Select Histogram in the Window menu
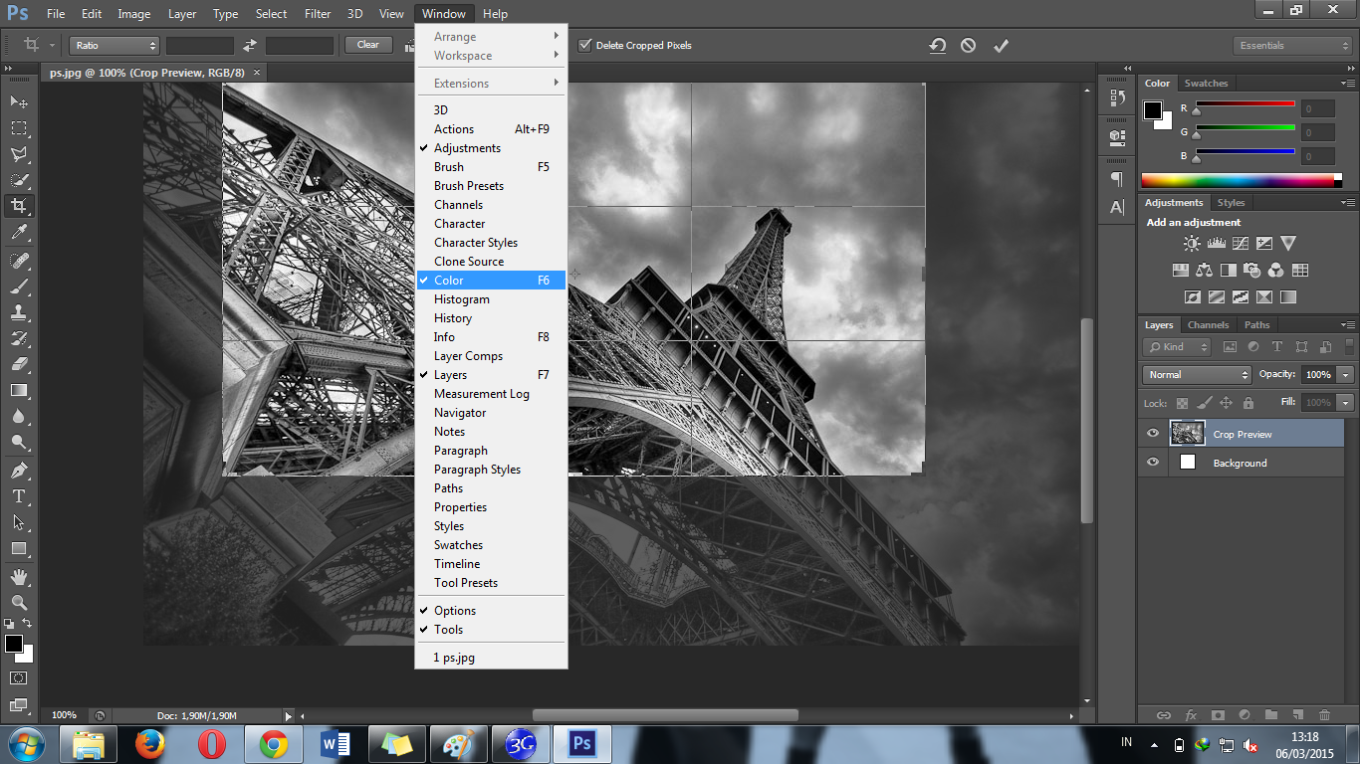Viewport: 1360px width, 764px height. click(461, 298)
